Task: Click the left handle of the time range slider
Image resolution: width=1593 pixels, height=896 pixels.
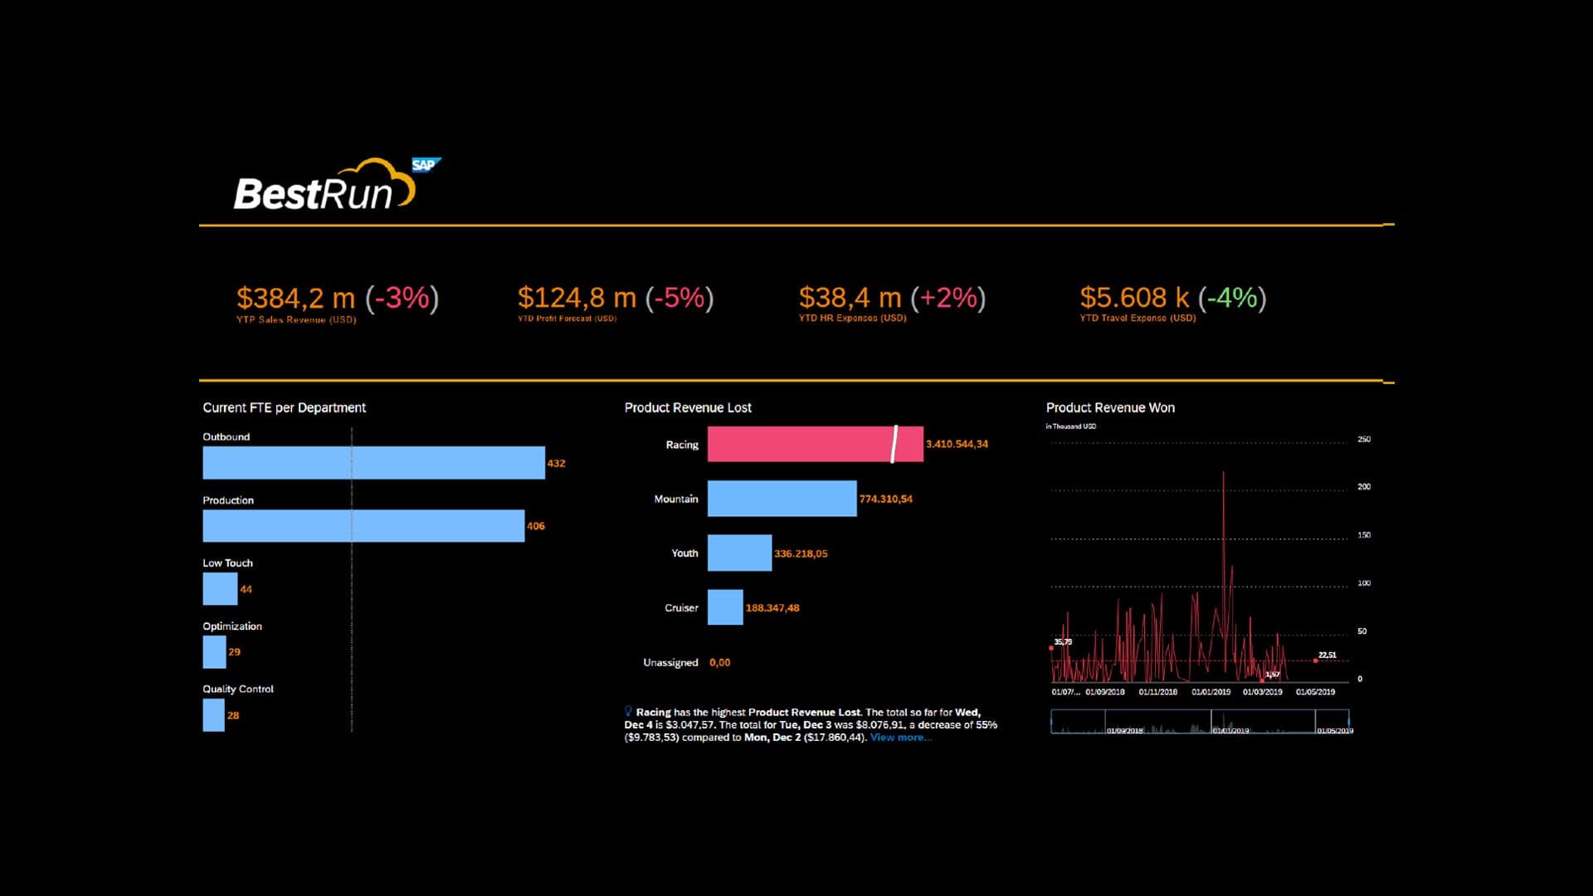Action: tap(1051, 721)
